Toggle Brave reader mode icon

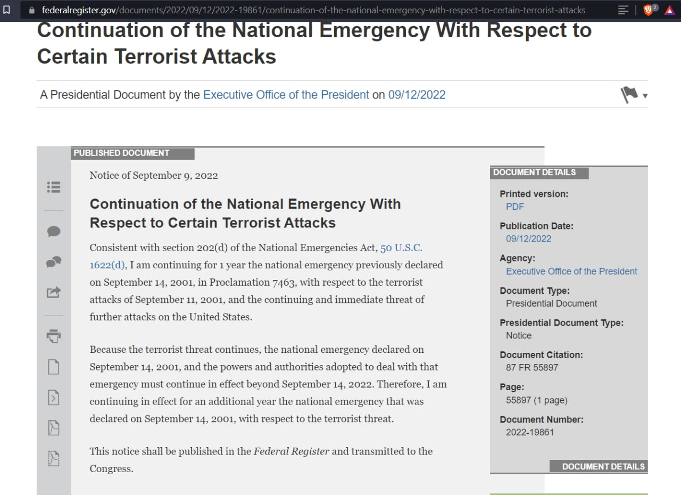point(623,10)
